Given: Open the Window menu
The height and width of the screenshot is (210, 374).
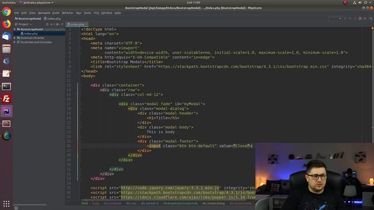Looking at the screenshot, I should [x=106, y=13].
